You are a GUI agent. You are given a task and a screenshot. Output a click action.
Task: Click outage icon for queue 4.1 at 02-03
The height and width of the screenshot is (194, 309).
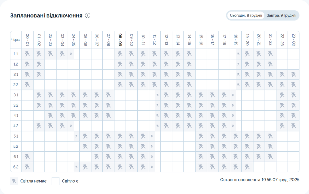(51, 116)
